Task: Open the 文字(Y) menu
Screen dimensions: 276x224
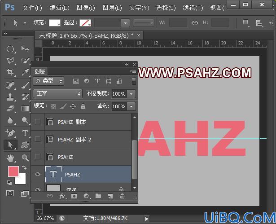Action: coord(139,8)
